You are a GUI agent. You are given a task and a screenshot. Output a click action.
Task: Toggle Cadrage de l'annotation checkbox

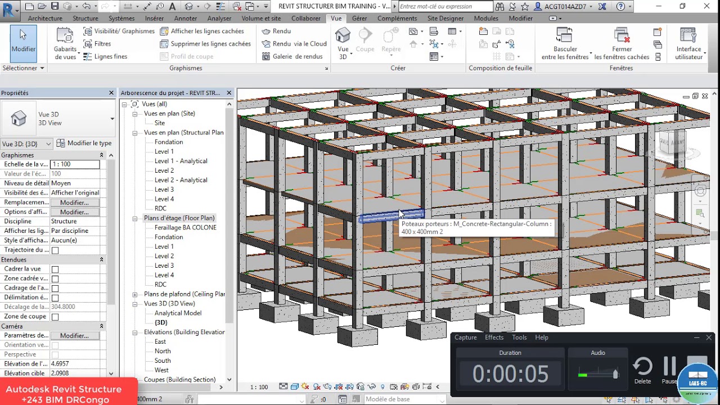55,289
